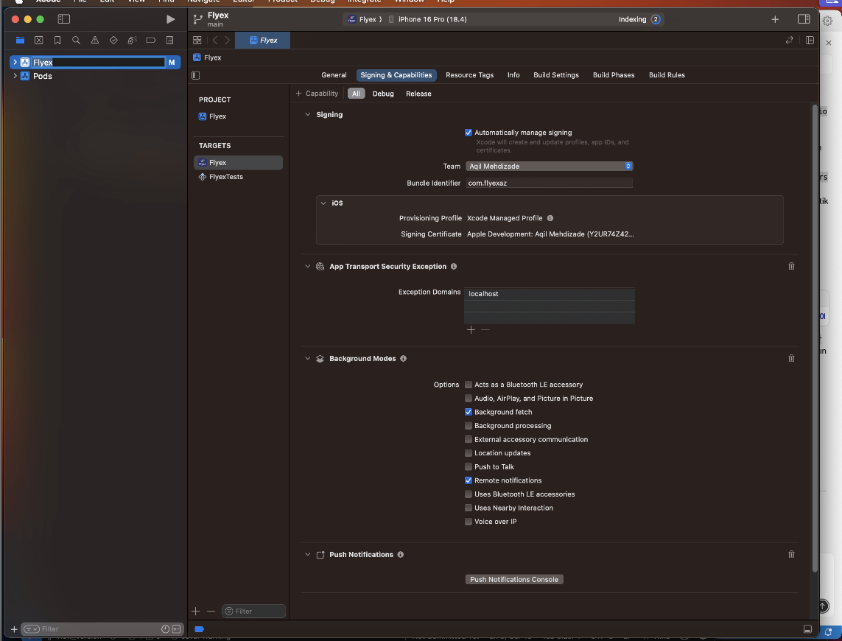Click the Bundle Identifier field
This screenshot has width=842, height=641.
coord(550,183)
